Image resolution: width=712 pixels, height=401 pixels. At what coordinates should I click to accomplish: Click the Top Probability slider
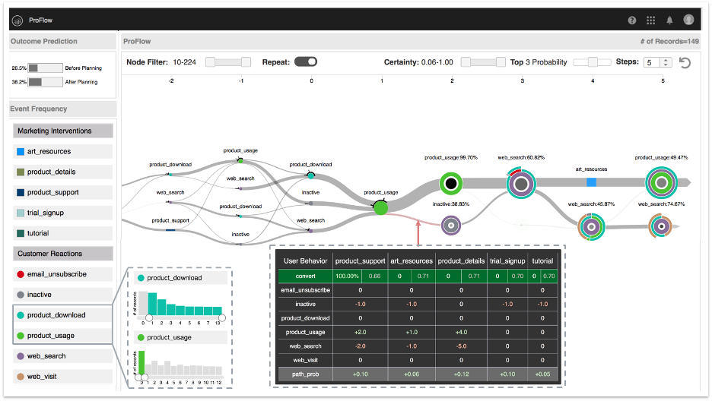(x=592, y=62)
